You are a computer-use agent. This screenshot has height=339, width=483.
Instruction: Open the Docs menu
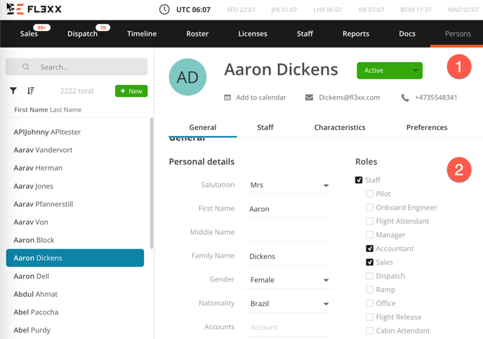pos(407,34)
